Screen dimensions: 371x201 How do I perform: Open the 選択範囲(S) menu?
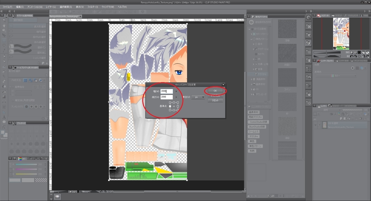[66, 7]
